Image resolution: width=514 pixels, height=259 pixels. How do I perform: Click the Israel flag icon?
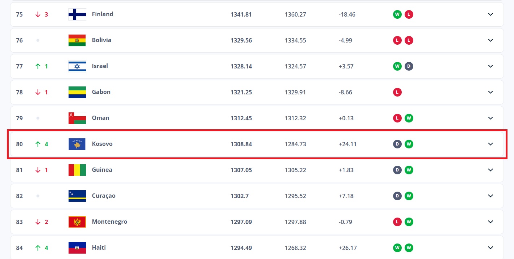[x=77, y=66]
